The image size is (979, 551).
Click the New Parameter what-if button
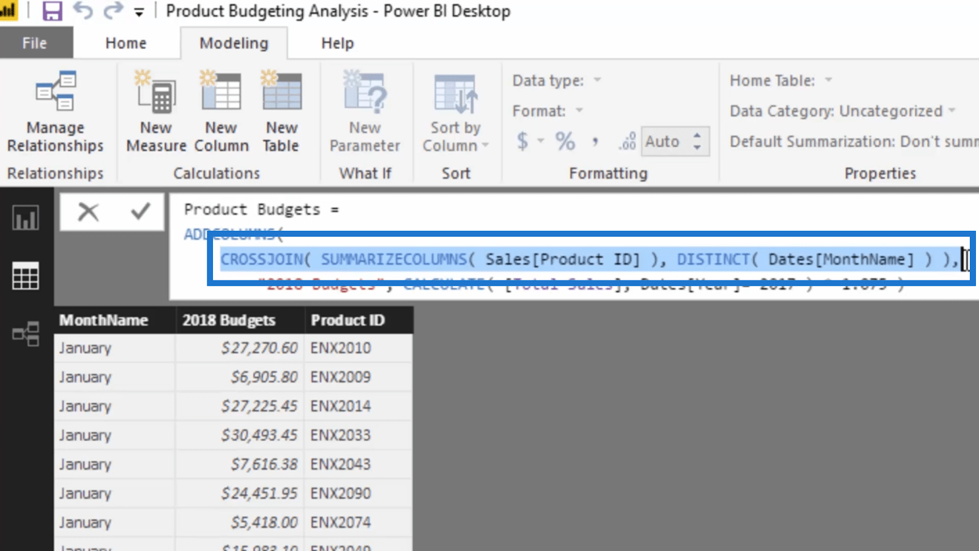coord(365,111)
